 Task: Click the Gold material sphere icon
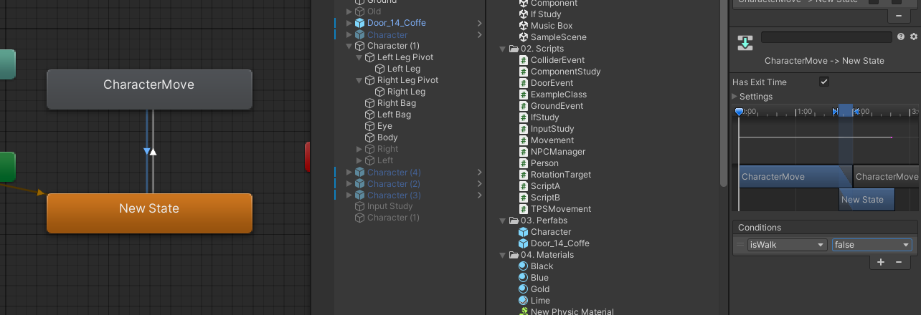(x=524, y=289)
